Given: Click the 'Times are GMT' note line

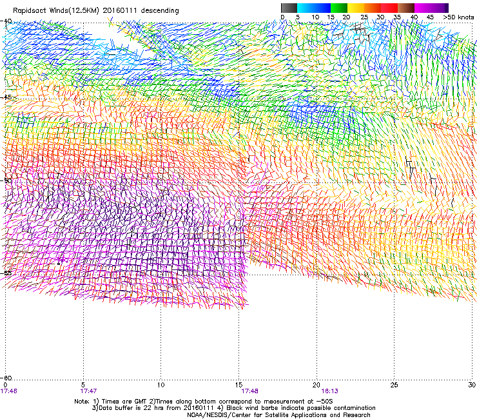Looking at the screenshot, I should pyautogui.click(x=204, y=402).
